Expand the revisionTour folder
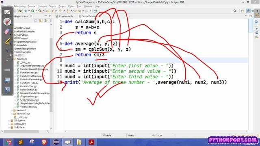Viewport: 260px width, 146px height. coord(12,114)
